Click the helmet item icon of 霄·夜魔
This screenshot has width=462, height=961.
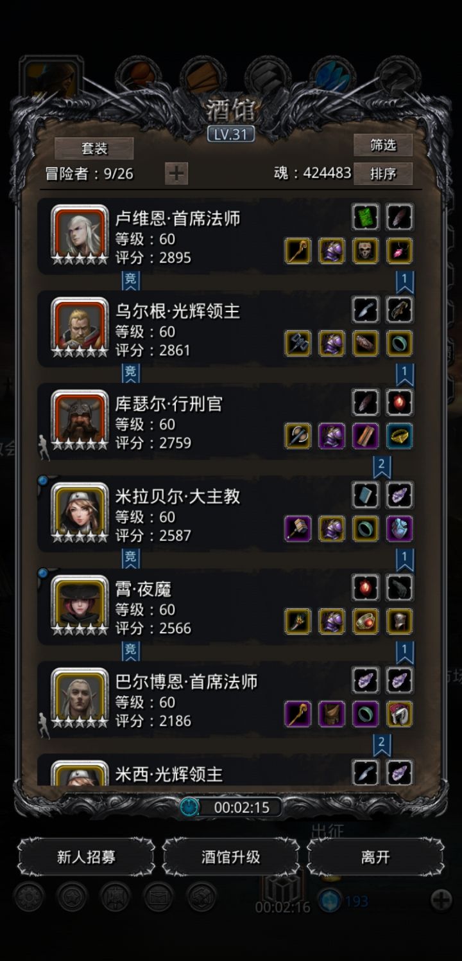coord(400,621)
